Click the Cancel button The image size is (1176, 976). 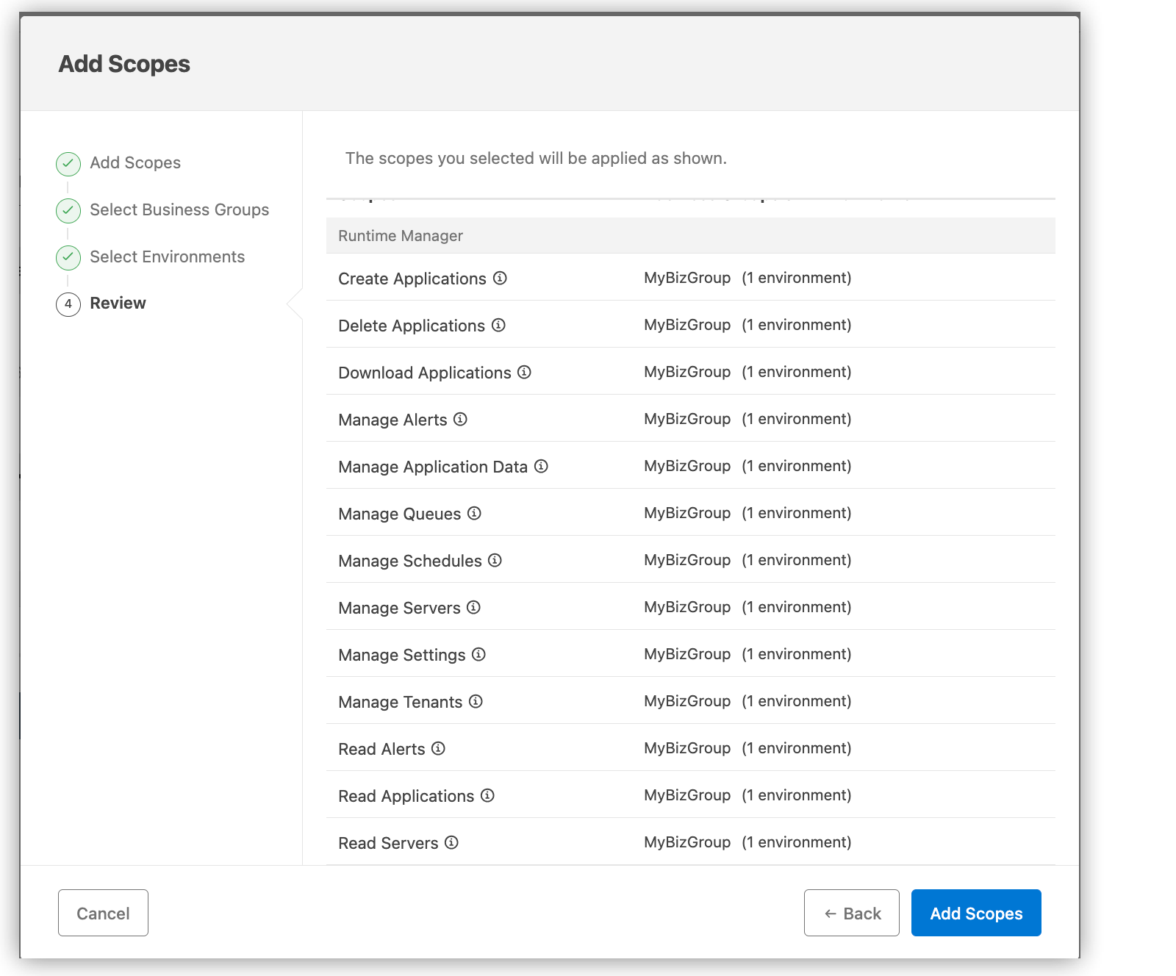pos(103,913)
